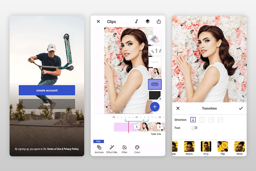Select the Doors transition
Screen dimensions: 256x171
tap(189, 146)
